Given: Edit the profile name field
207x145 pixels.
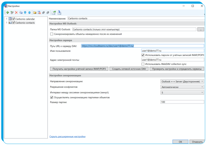Looking at the screenshot, I should [136, 19].
